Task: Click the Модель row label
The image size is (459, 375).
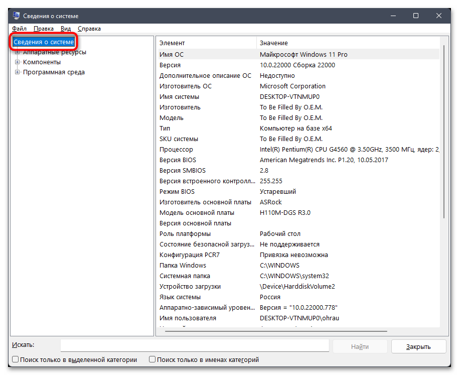Action: (172, 118)
